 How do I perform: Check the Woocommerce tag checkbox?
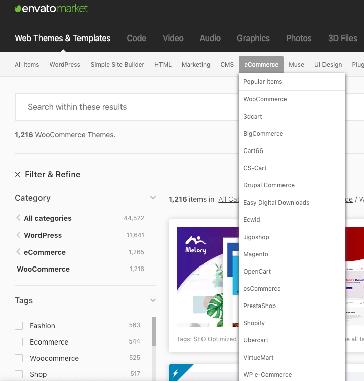coord(19,358)
